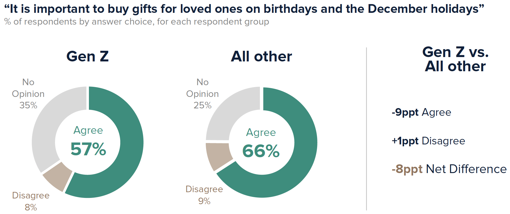Select the subtitle "% of respondents by answer choice"
Screen dimensions: 510x214
tap(137, 22)
